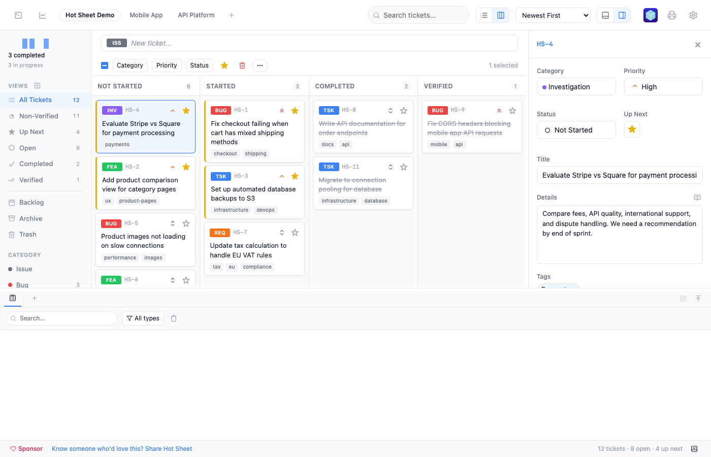711x457 pixels.
Task: Switch to API Platform tab
Action: coord(196,15)
